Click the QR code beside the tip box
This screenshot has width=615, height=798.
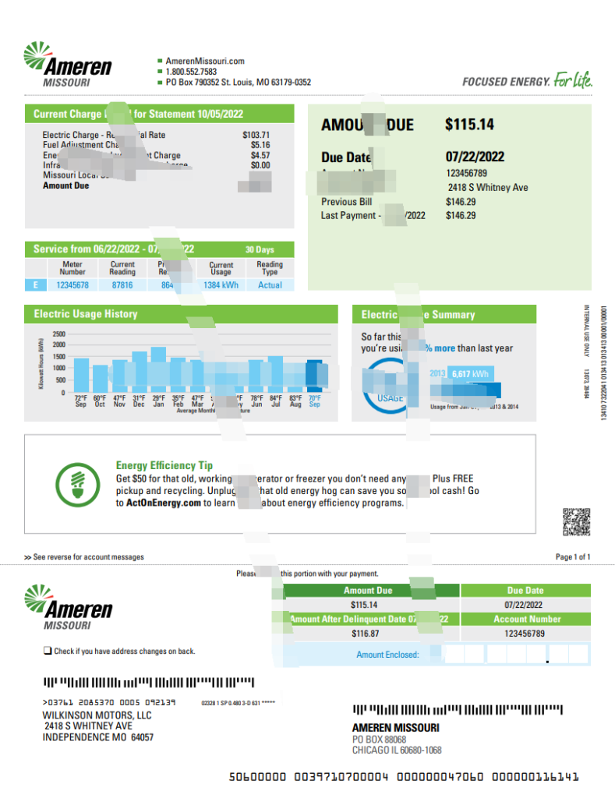(576, 521)
